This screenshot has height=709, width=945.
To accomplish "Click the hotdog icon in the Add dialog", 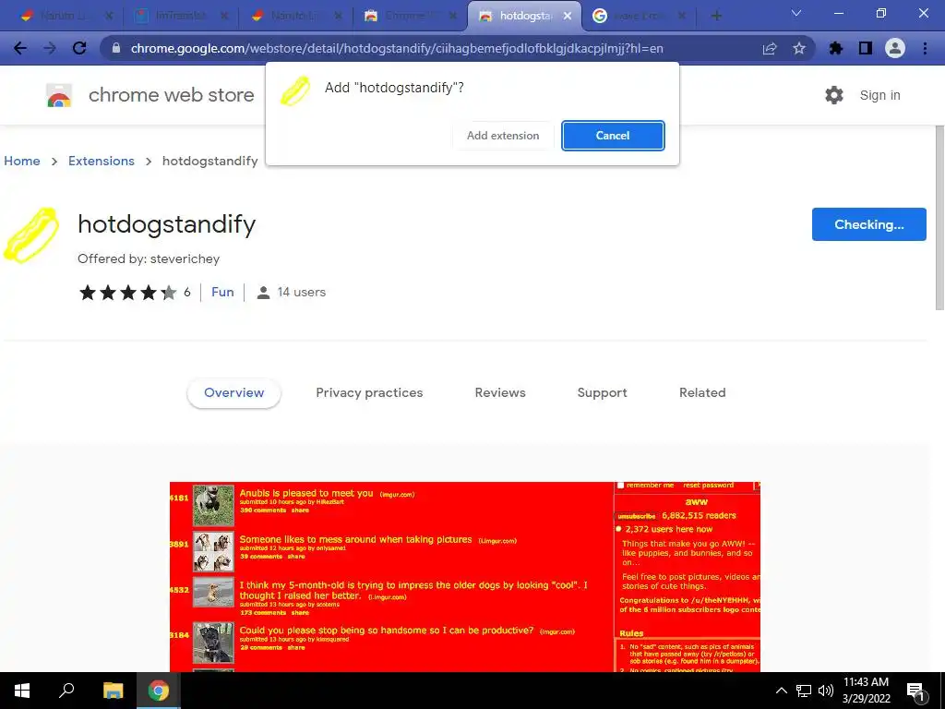I will point(295,91).
